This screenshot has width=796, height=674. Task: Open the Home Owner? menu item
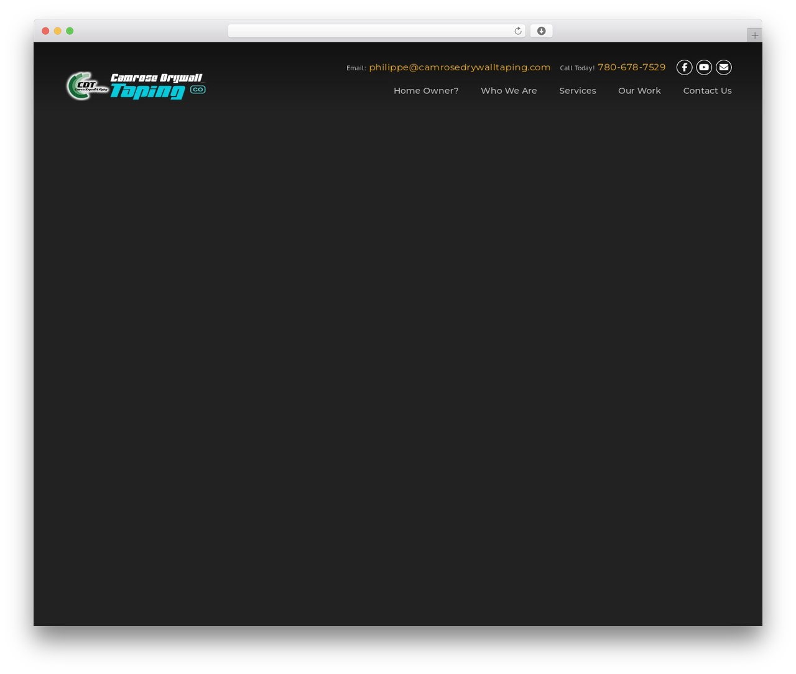tap(426, 91)
